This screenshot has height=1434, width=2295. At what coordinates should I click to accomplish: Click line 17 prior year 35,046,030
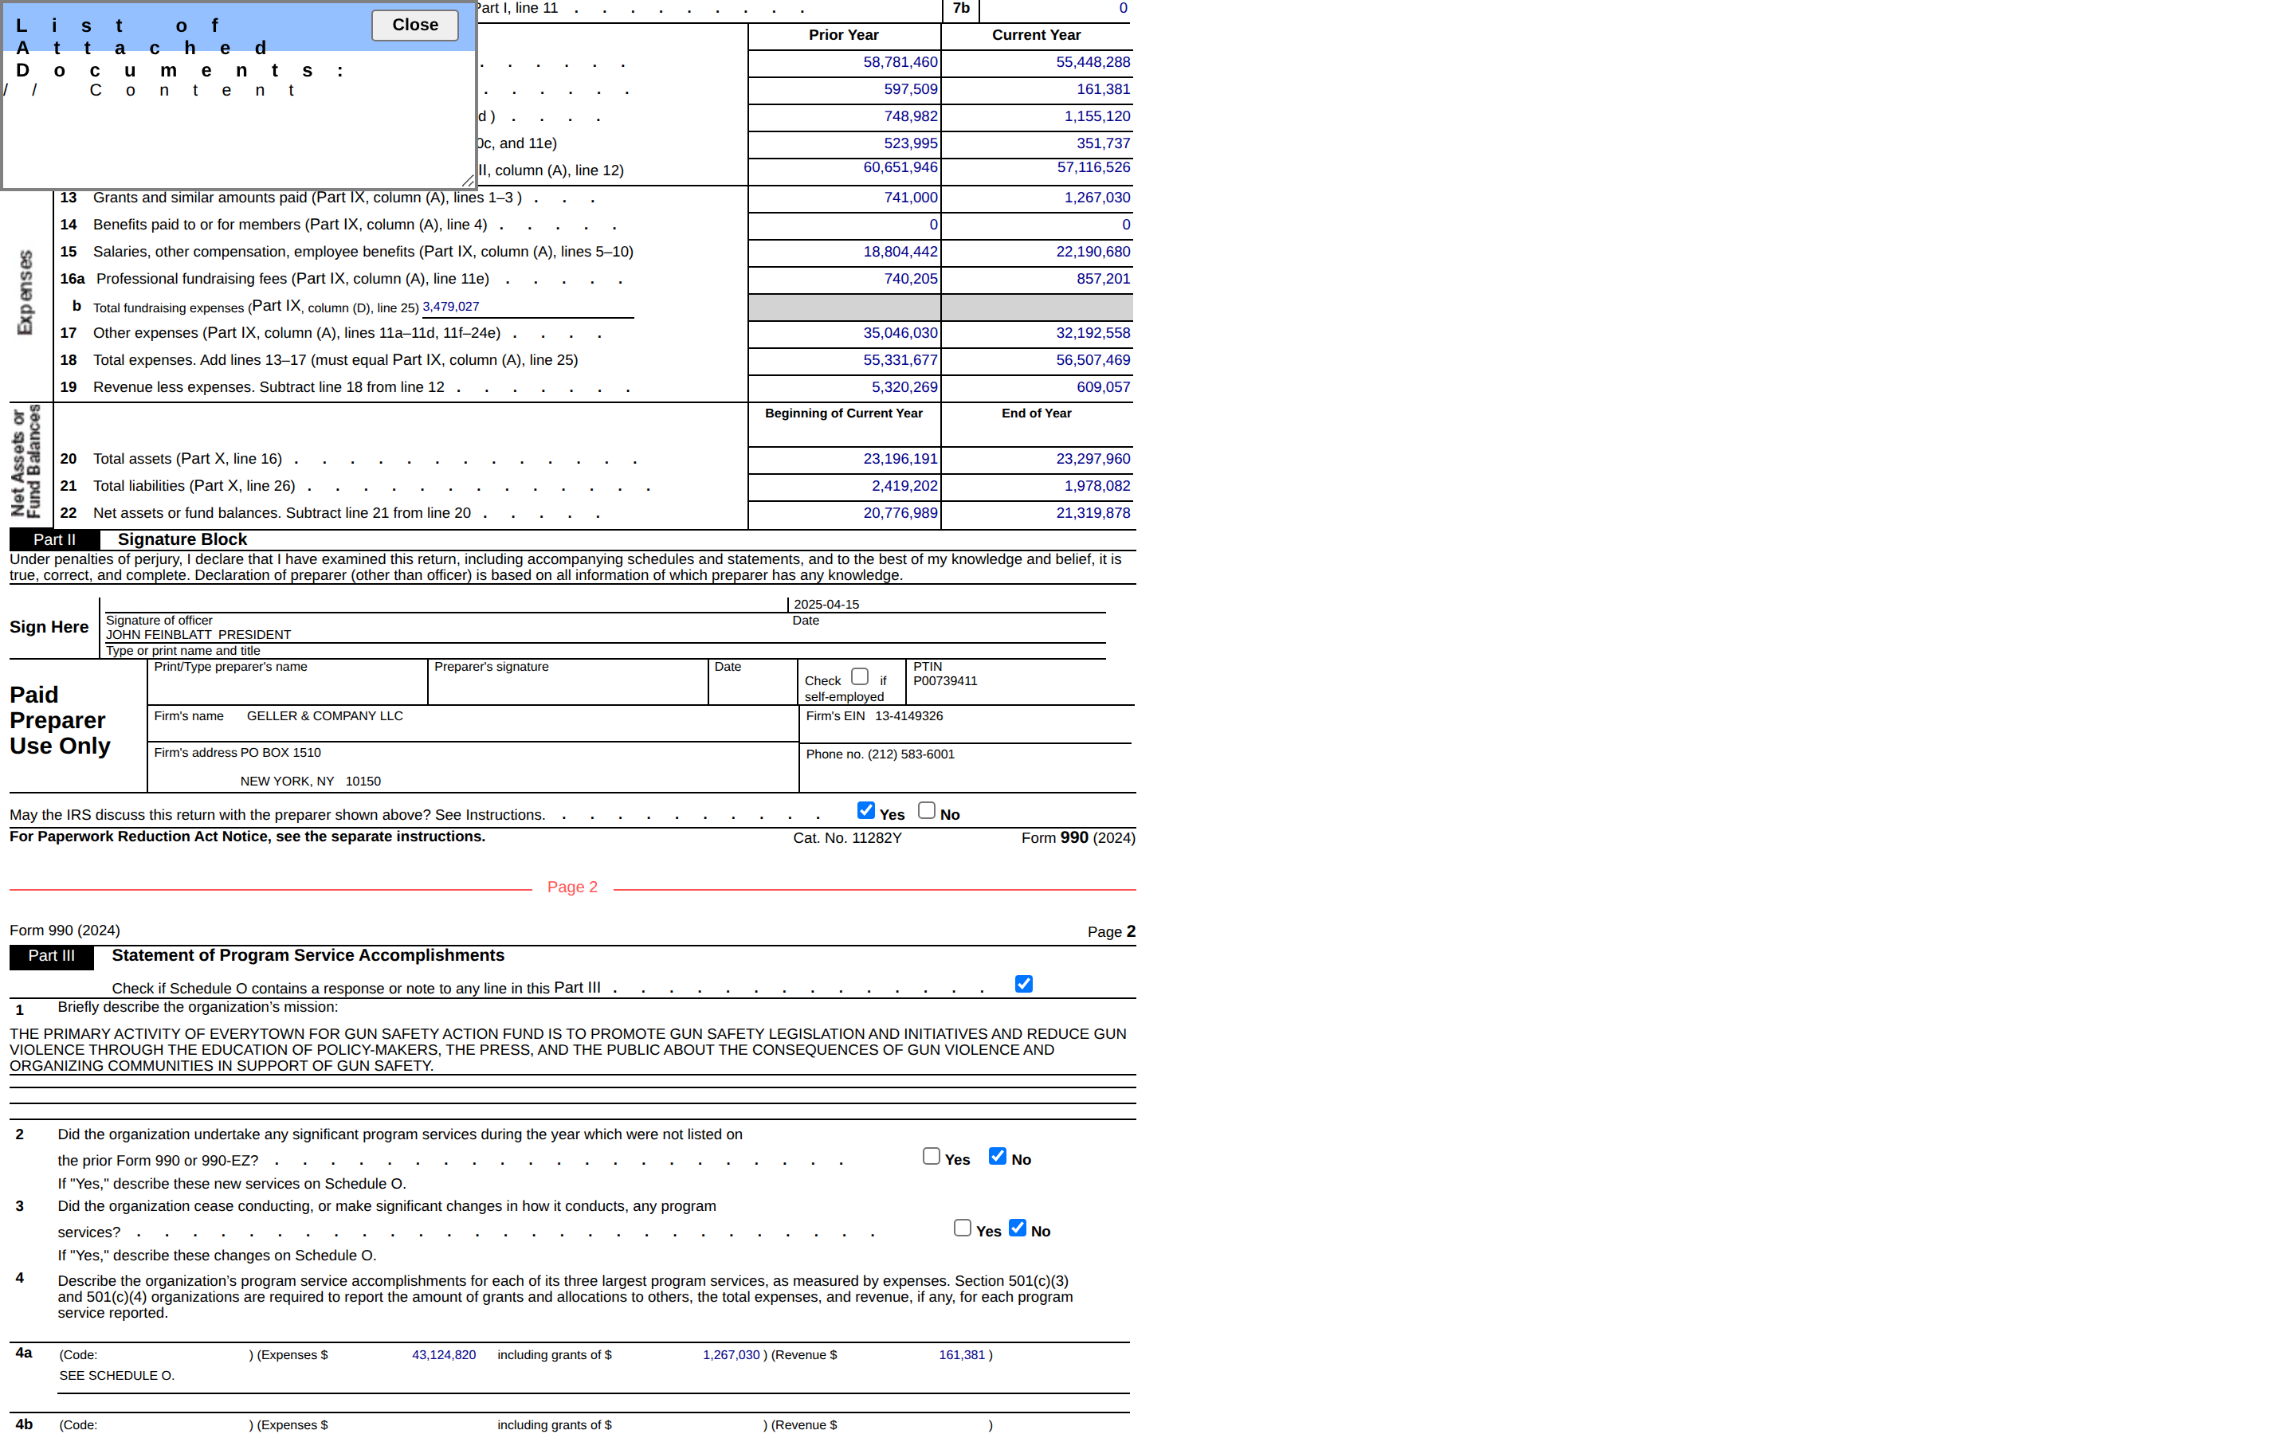(x=900, y=333)
